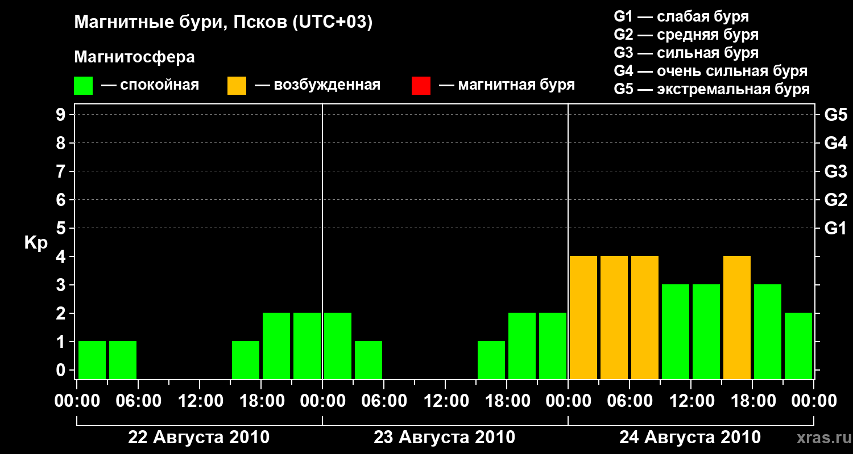Select the chart title 'Магнитные бури, Псков (UTC+03)'
This screenshot has height=454, width=853.
pyautogui.click(x=223, y=23)
